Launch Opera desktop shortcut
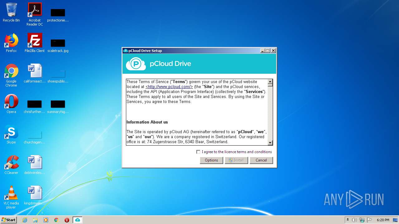 point(11,104)
